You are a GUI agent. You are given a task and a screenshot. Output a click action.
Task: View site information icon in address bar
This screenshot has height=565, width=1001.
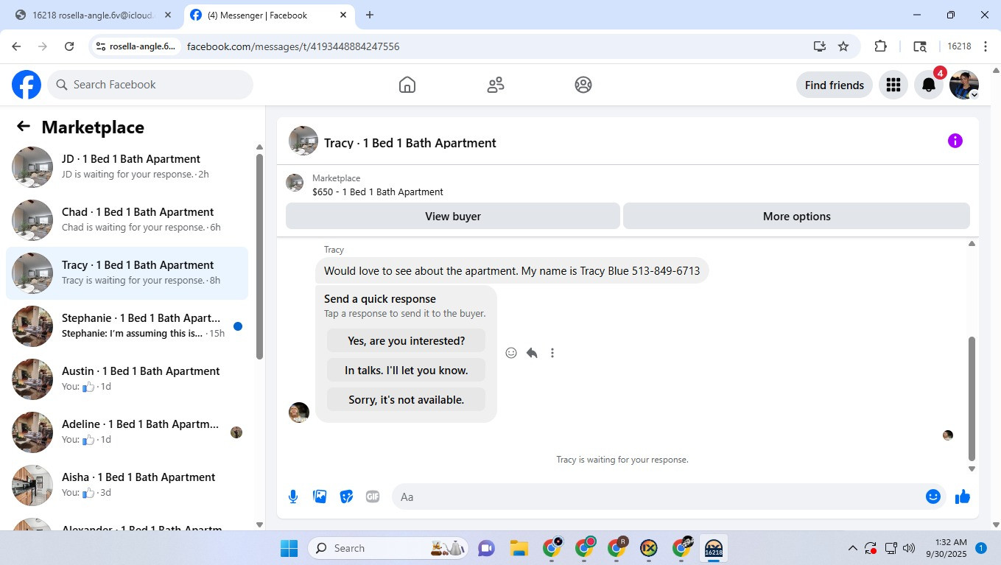tap(101, 46)
